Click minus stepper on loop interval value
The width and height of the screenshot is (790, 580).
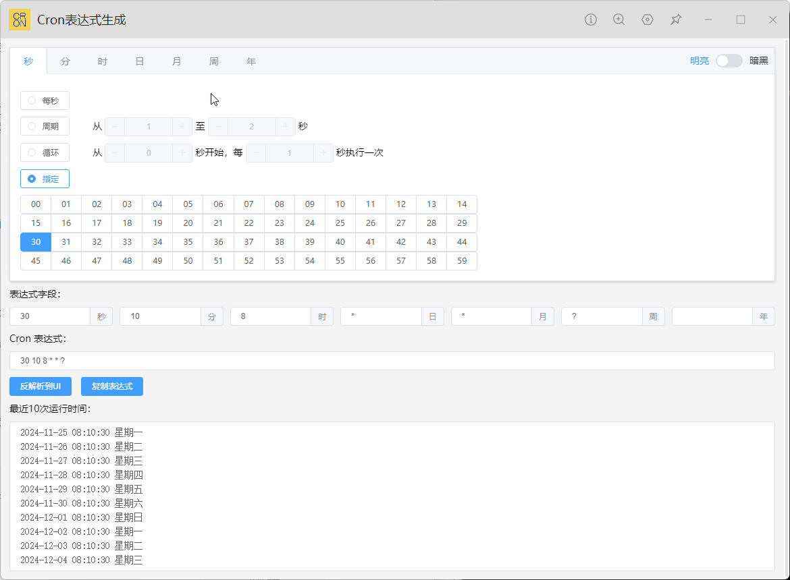[256, 153]
